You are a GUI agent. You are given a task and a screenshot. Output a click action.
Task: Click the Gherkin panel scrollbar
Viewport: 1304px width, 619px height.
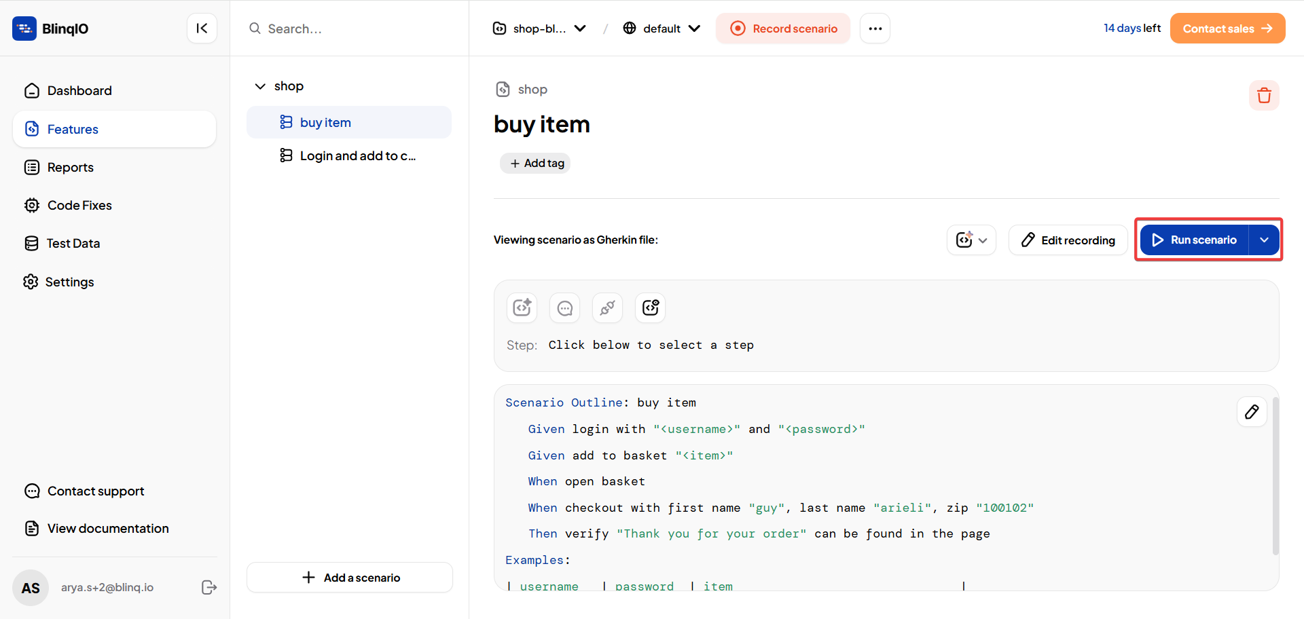(x=1275, y=475)
